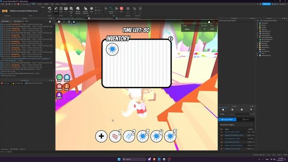Image resolution: width=288 pixels, height=162 pixels.
Task: Click the Collaborate button
Action: pyautogui.click(x=266, y=4)
